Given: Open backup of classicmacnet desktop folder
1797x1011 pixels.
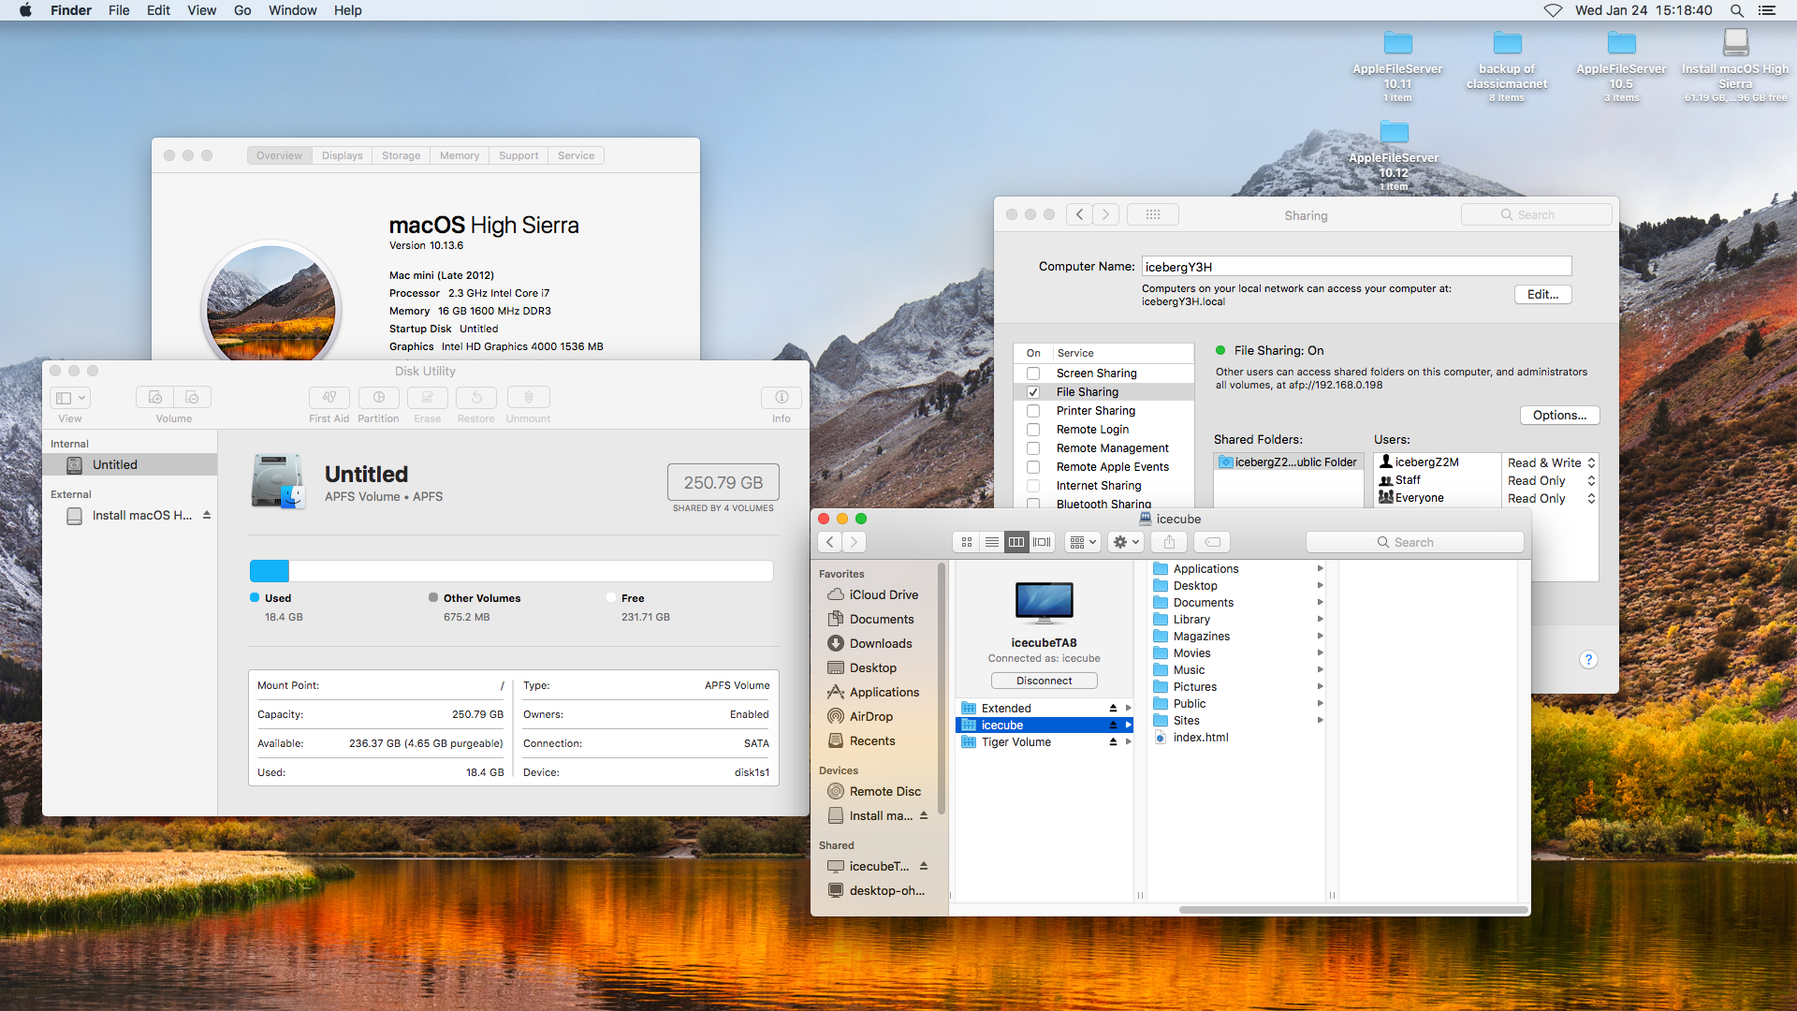Looking at the screenshot, I should click(1507, 67).
